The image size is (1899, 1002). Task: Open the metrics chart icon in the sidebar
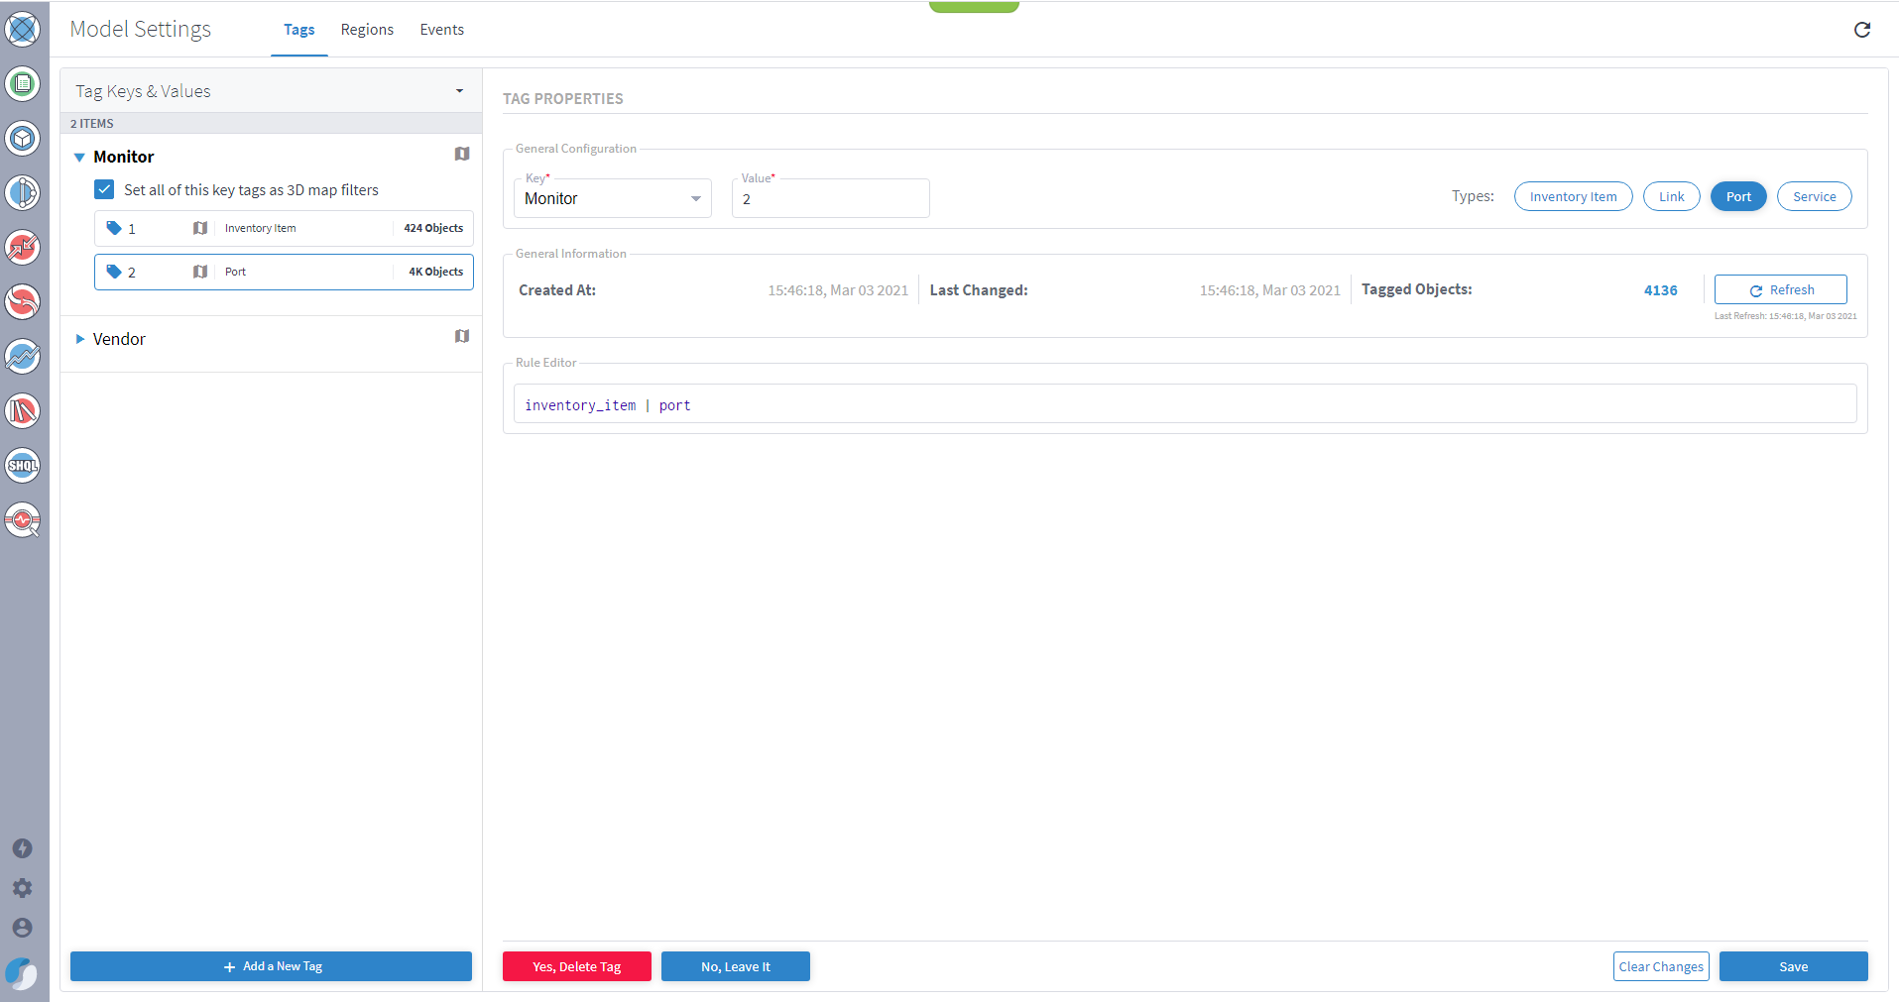click(x=22, y=356)
